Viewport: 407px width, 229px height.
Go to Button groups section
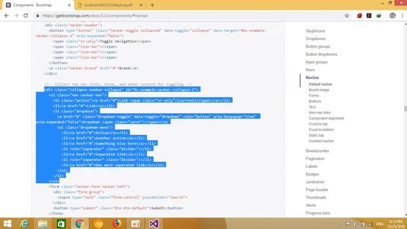click(318, 46)
